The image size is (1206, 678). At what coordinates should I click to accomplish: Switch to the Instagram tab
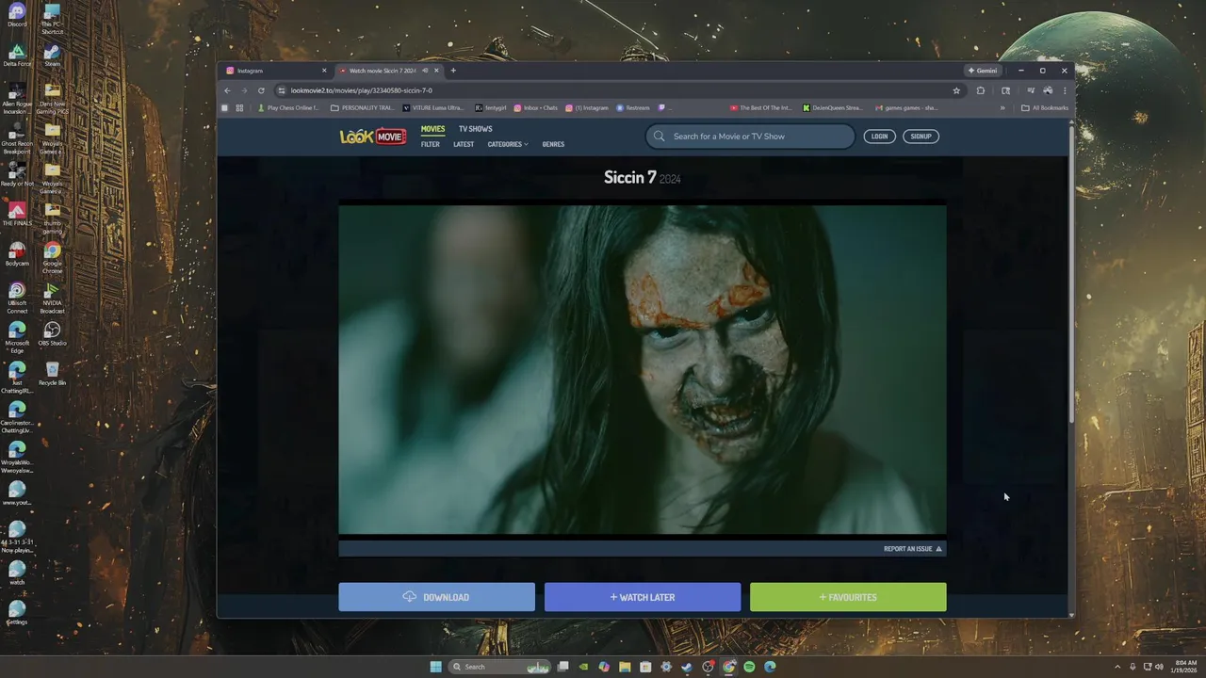pos(273,71)
